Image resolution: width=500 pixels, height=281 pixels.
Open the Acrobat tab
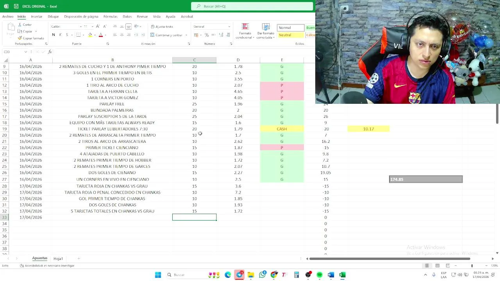coord(187,16)
